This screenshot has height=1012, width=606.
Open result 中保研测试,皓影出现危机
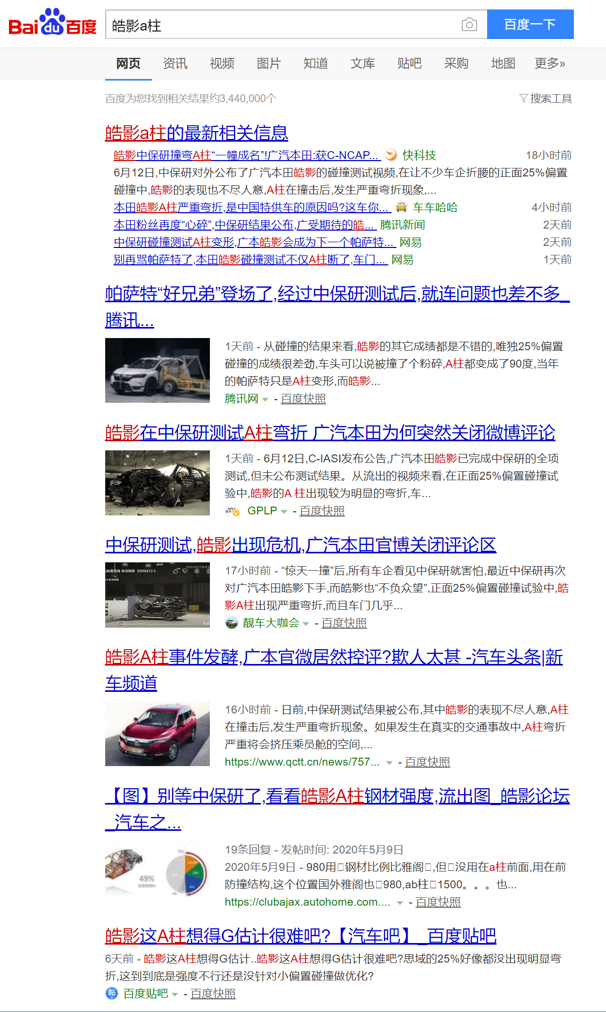[301, 544]
